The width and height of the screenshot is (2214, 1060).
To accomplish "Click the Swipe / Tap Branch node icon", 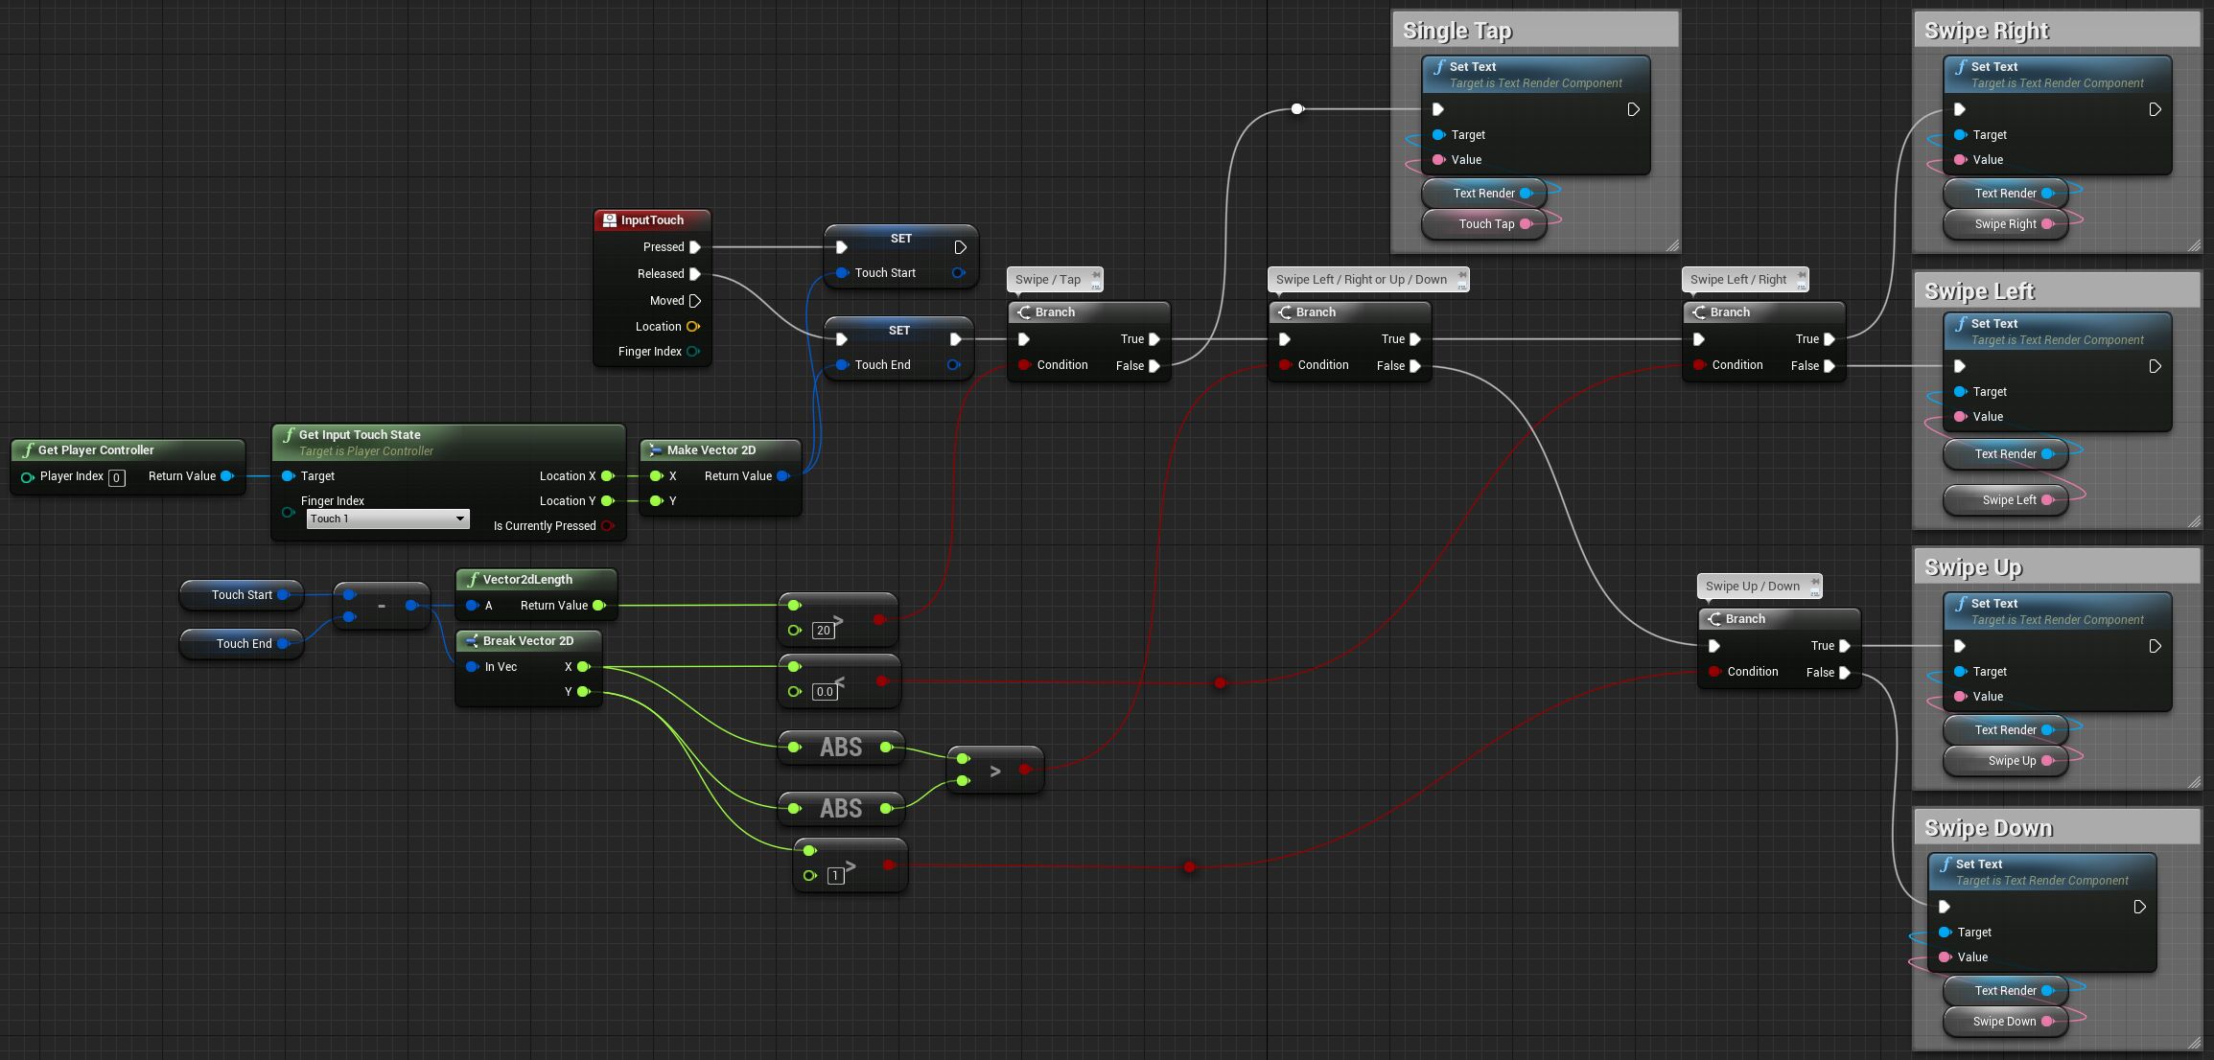I will pyautogui.click(x=1024, y=312).
